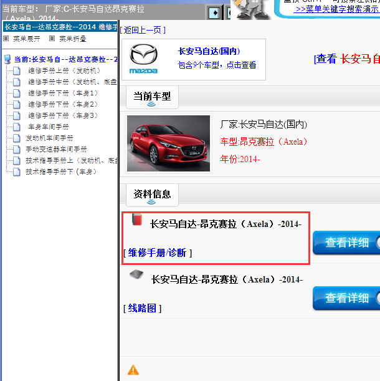
Task: Click the 年份:2014- text
Action: tap(240, 159)
